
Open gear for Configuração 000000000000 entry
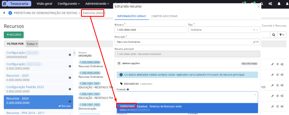click(x=70, y=55)
